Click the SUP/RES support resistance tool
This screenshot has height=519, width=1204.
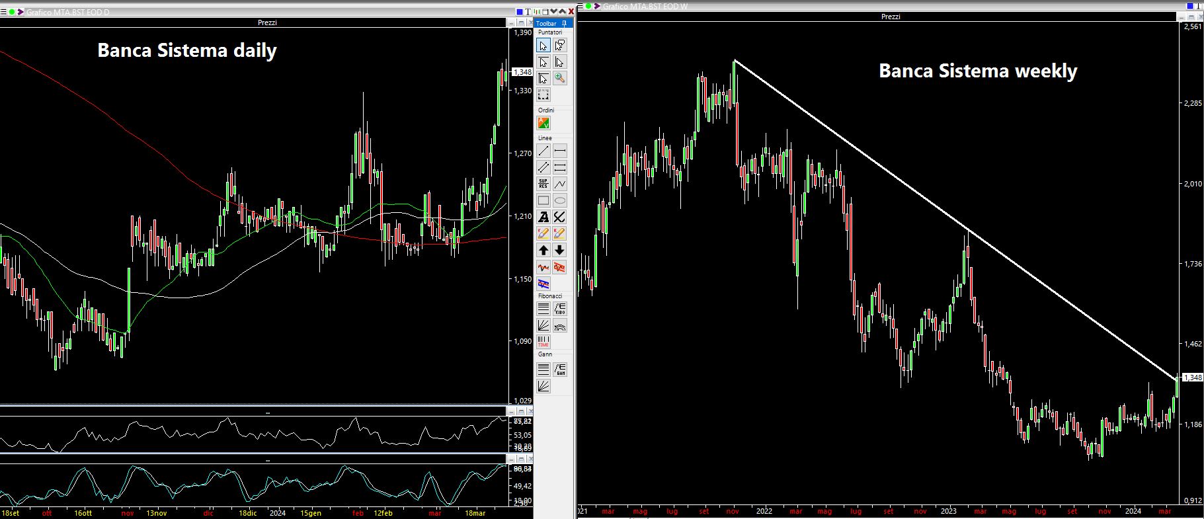tap(543, 184)
